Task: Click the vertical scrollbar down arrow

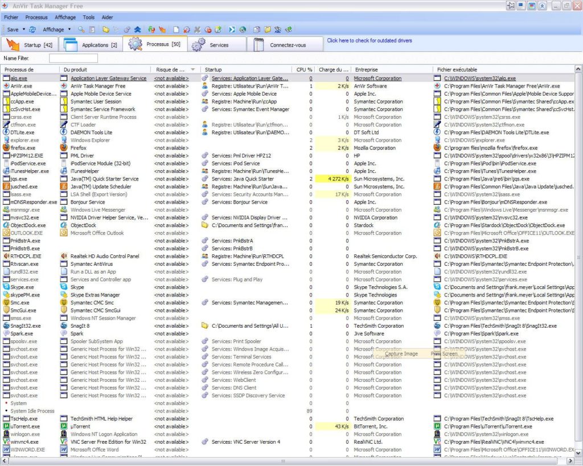Action: [578, 453]
